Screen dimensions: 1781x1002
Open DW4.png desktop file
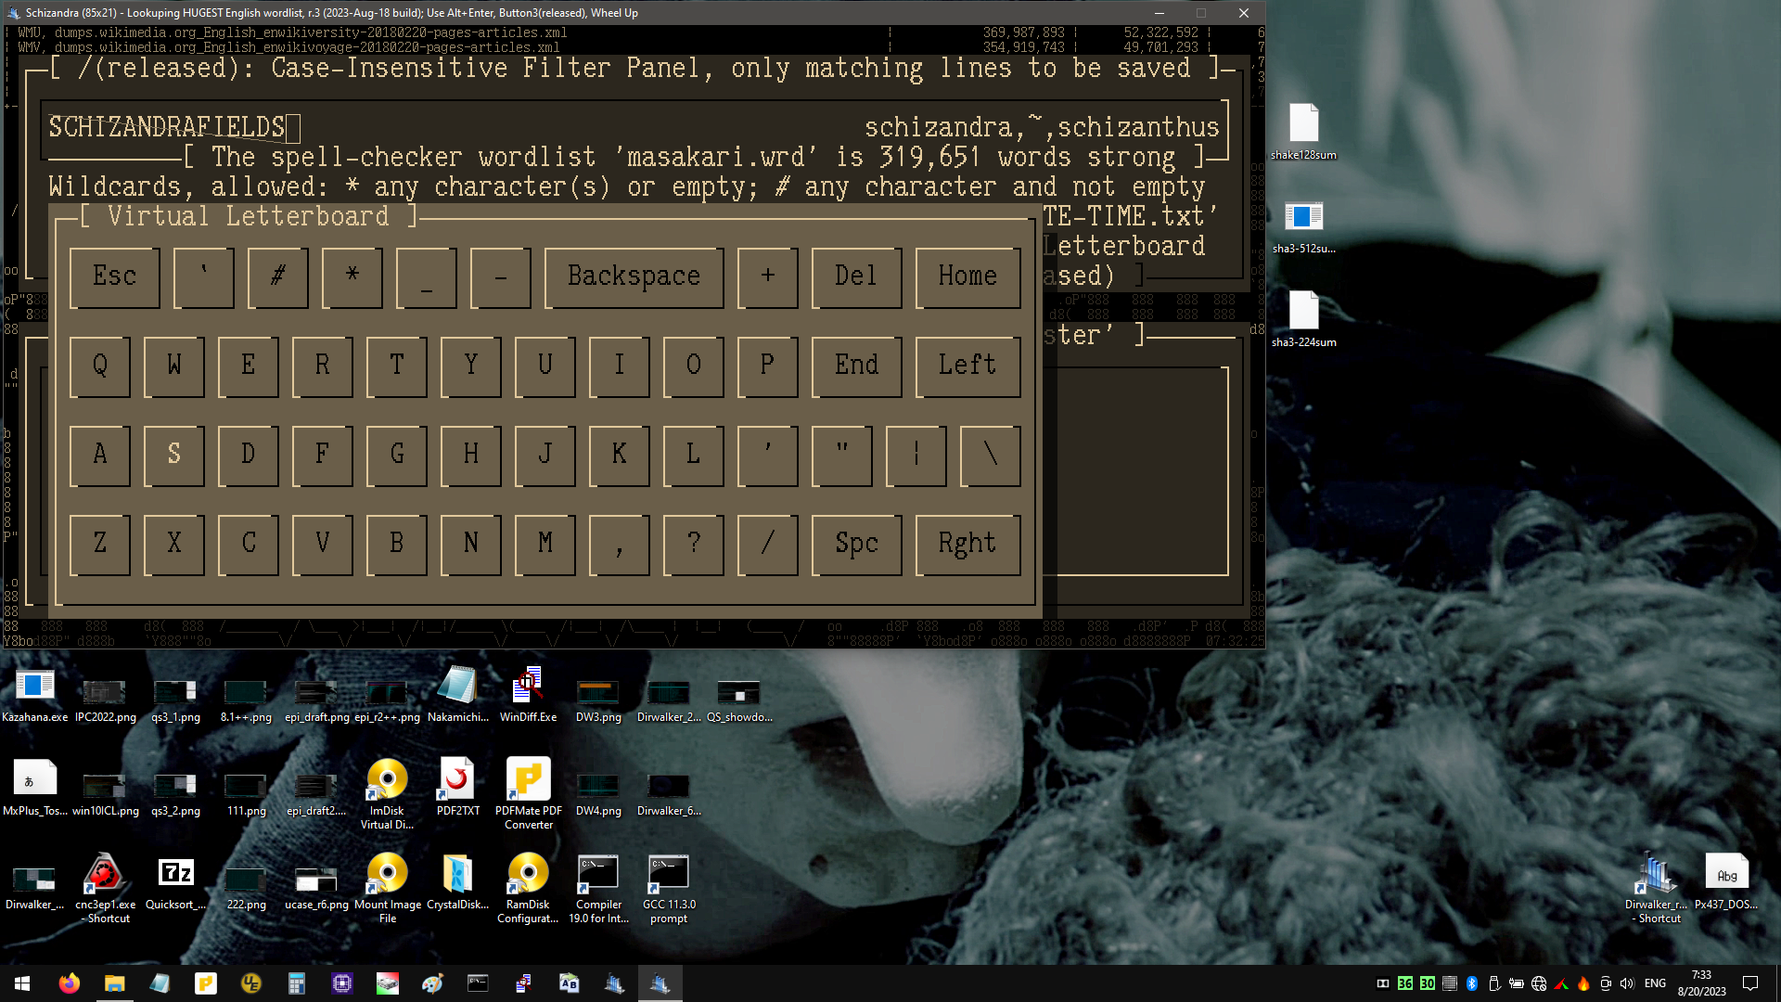click(x=598, y=793)
